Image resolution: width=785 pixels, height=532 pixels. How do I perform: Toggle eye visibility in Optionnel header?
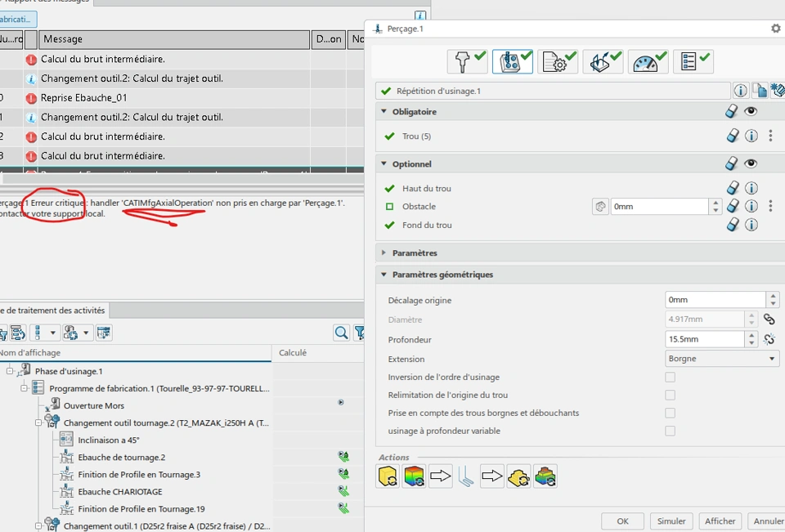[751, 163]
